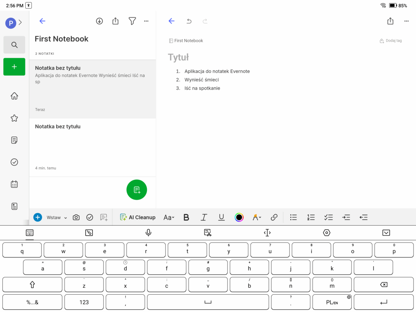Toggle italic formatting
The height and width of the screenshot is (312, 416).
[204, 217]
